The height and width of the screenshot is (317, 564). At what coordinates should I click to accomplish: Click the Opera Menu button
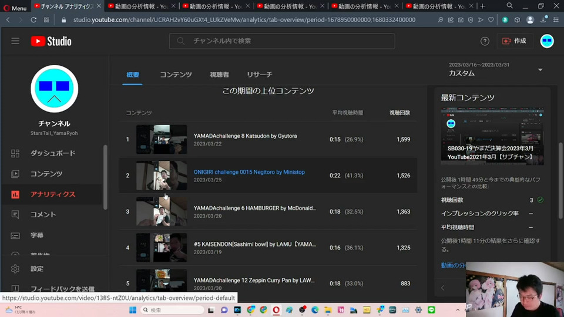point(15,7)
